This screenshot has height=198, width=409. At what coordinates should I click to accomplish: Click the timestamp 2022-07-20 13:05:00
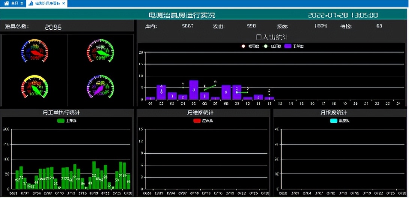[343, 15]
